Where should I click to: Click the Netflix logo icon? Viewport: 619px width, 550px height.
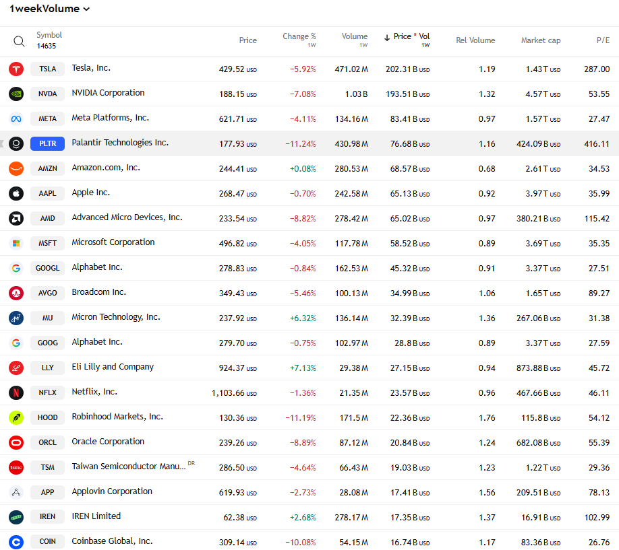[16, 392]
